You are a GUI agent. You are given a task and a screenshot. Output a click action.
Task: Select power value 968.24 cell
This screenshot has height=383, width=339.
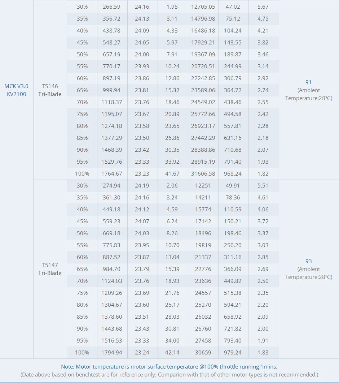point(233,173)
